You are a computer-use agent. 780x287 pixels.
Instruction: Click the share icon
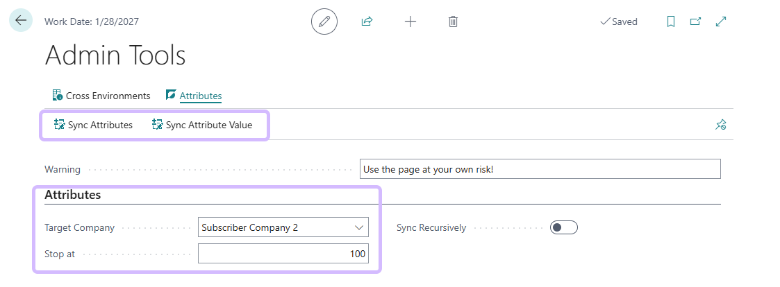pyautogui.click(x=367, y=21)
